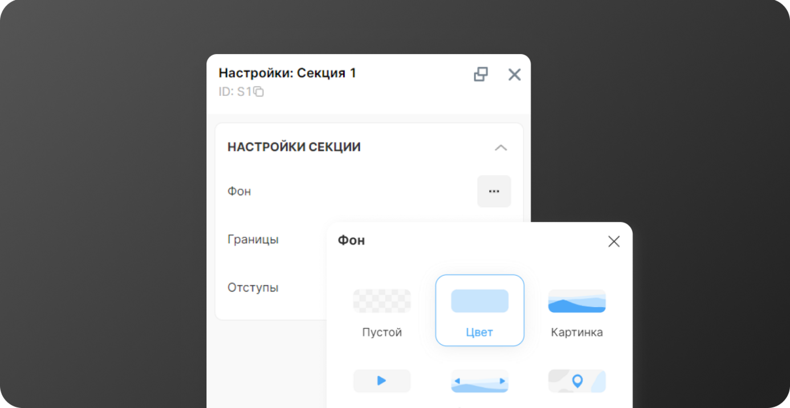Collapse НАСТРОЙКИ СЕКЦИИ using the chevron
This screenshot has width=790, height=408.
(500, 148)
